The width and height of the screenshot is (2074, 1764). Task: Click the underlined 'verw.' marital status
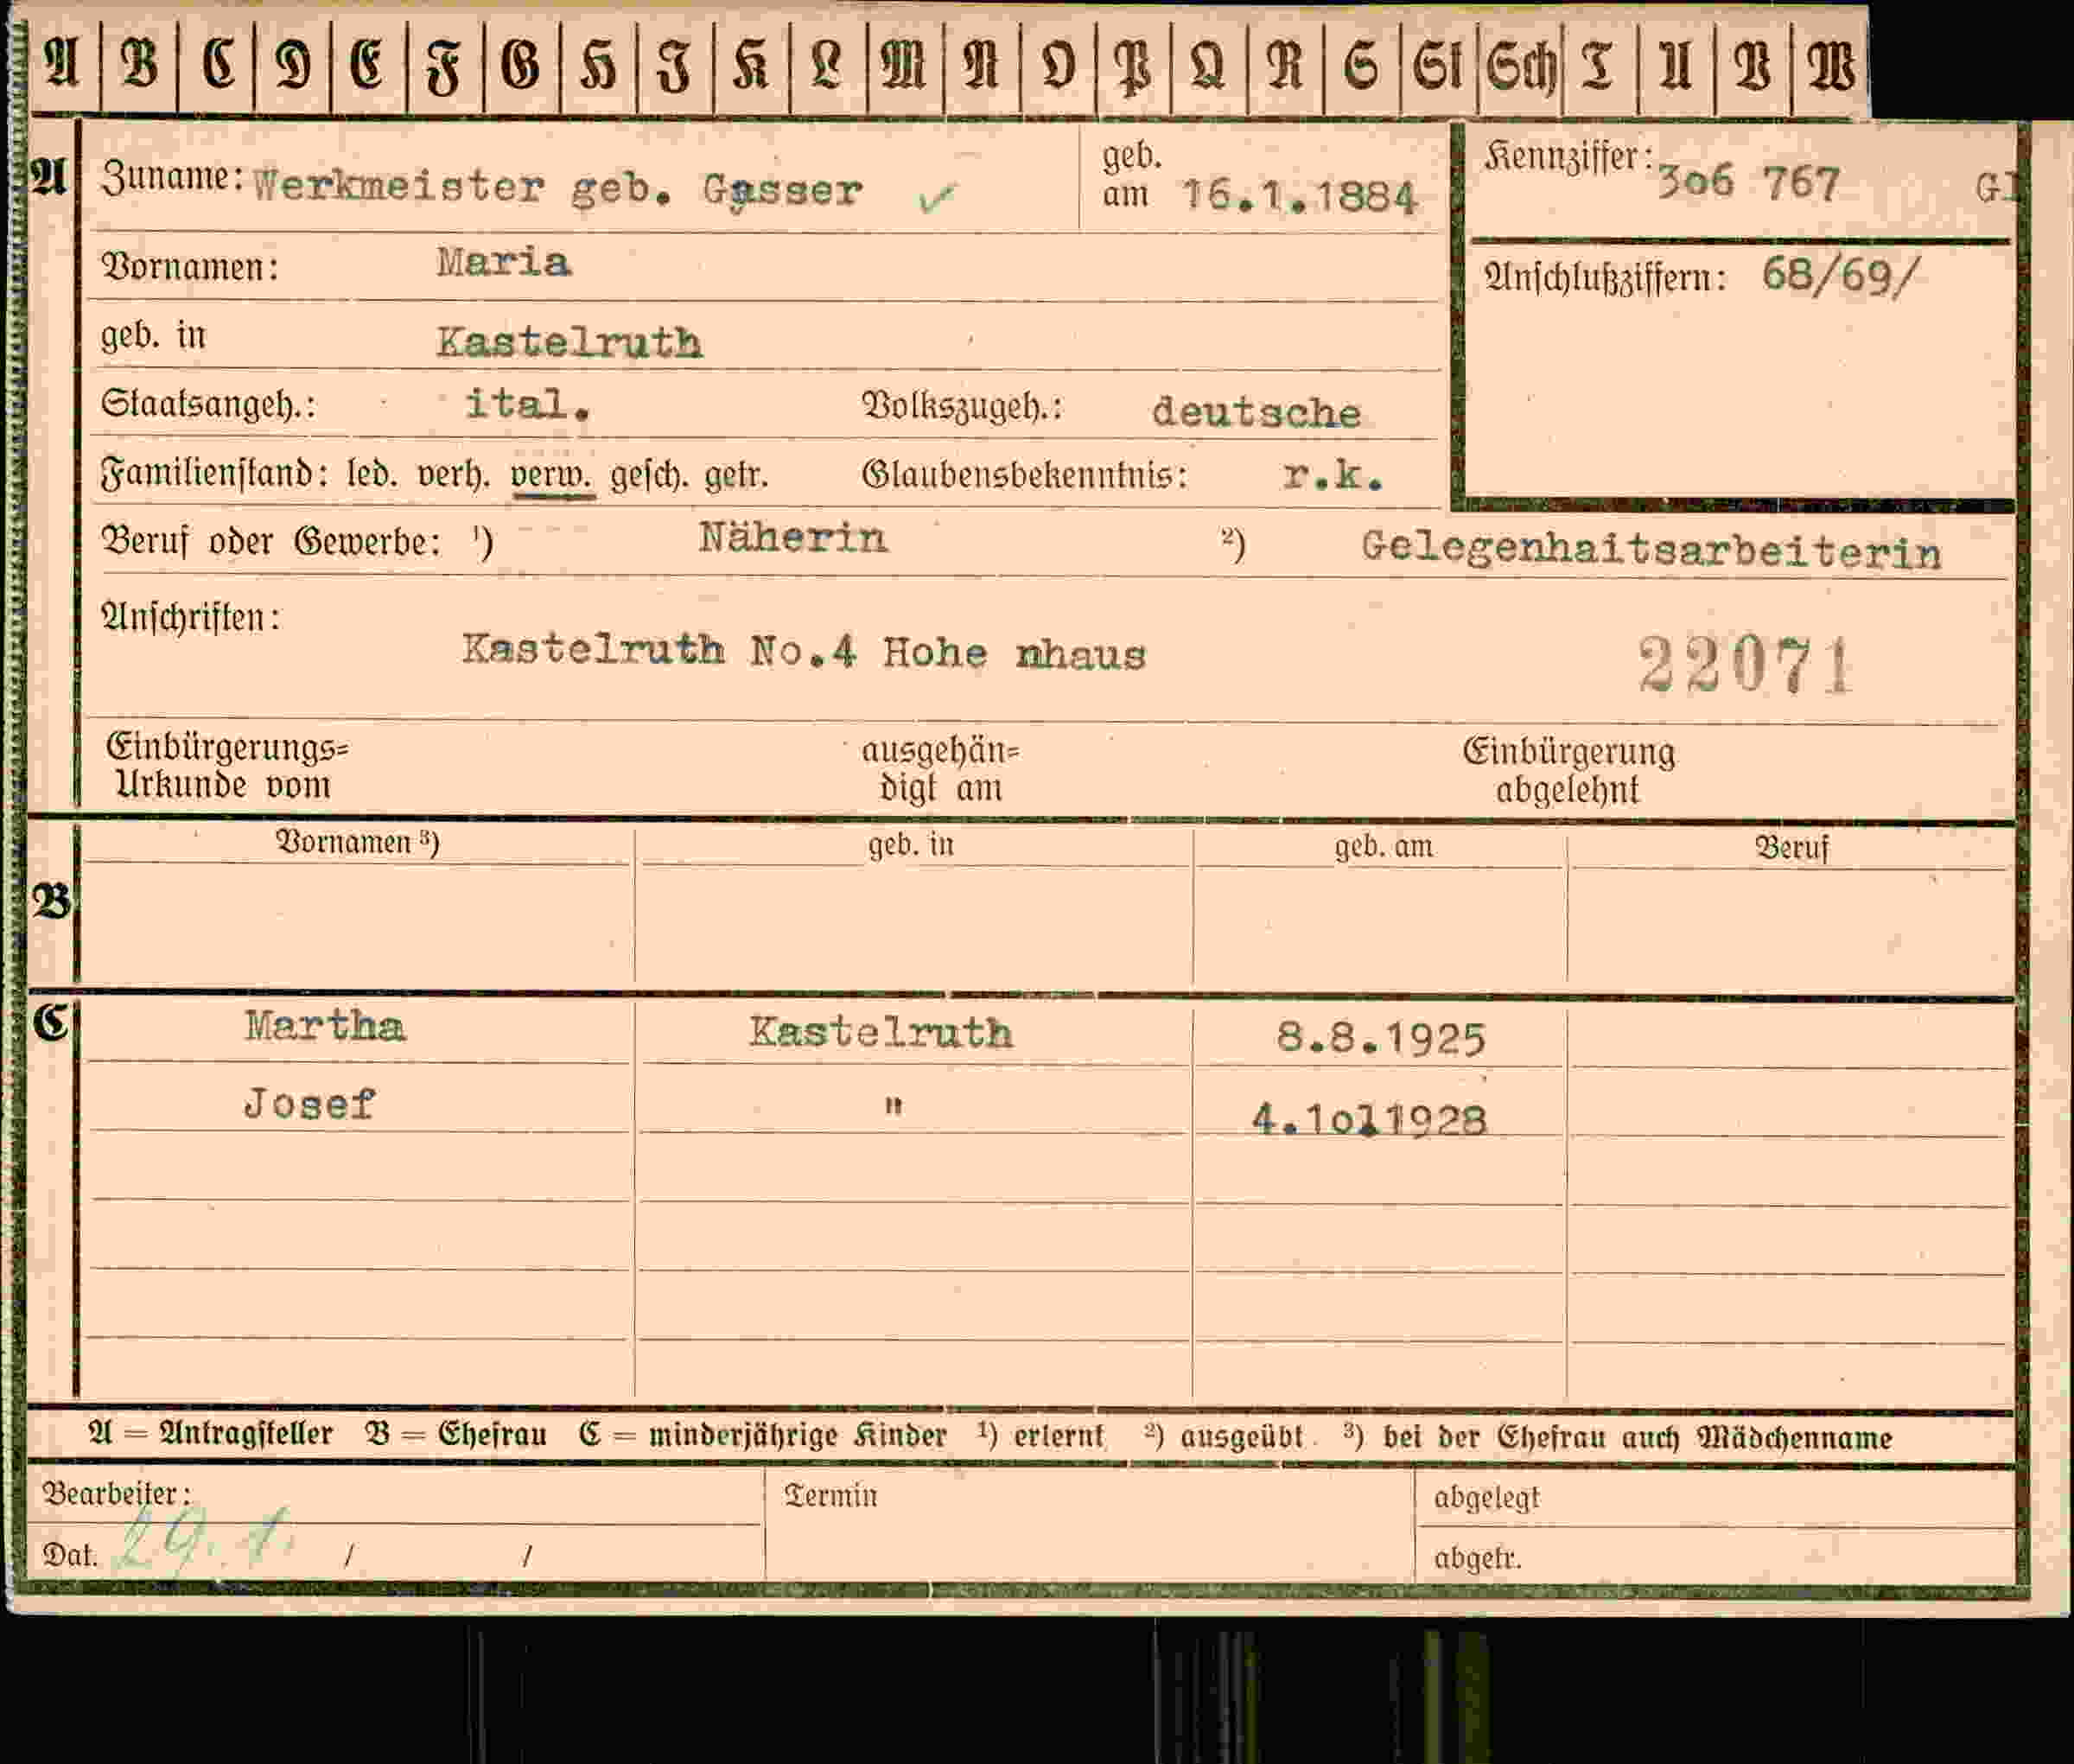(x=552, y=475)
